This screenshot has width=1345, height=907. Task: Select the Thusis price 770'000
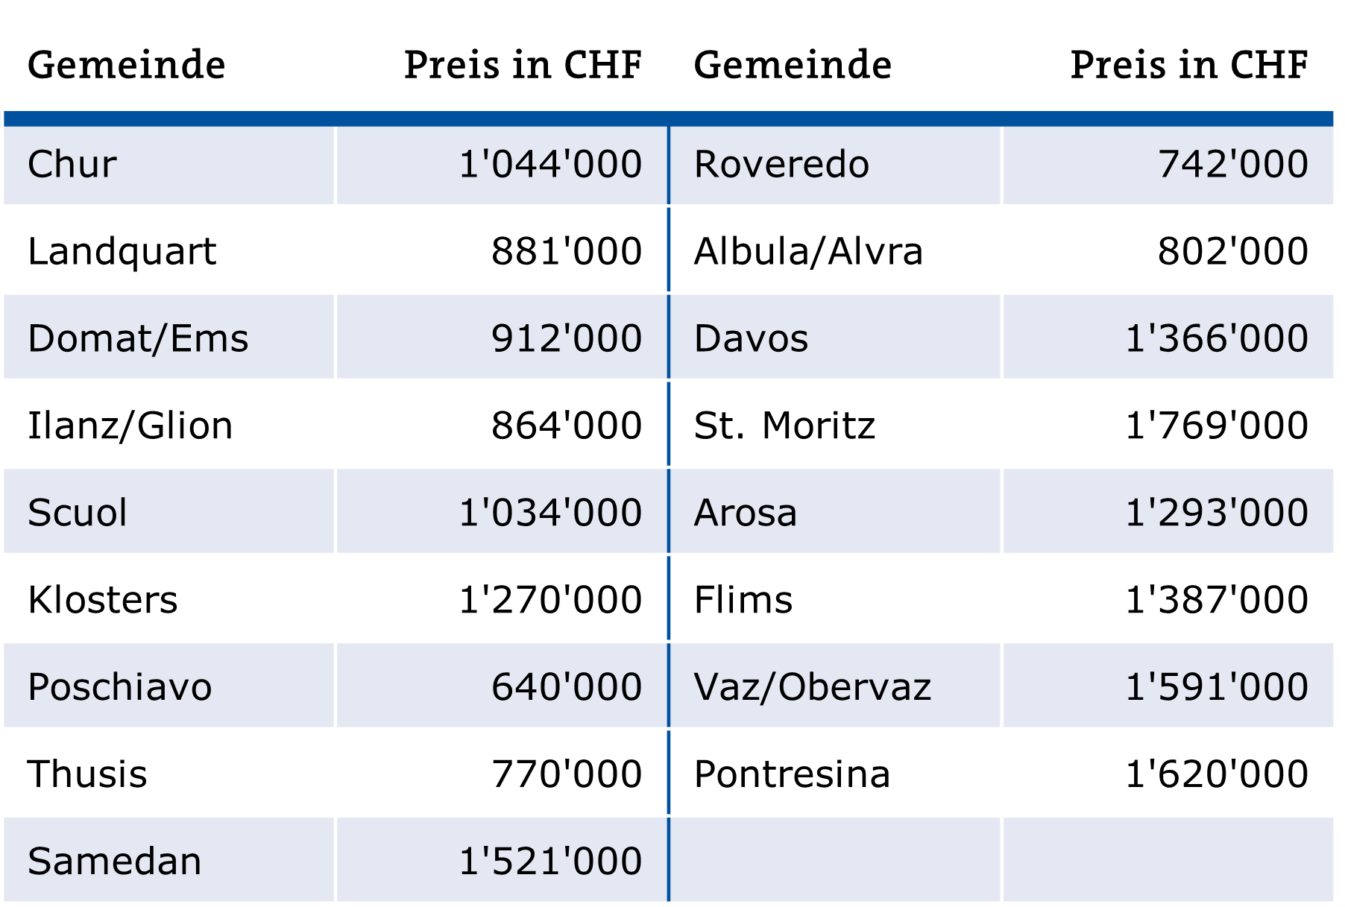(x=567, y=774)
